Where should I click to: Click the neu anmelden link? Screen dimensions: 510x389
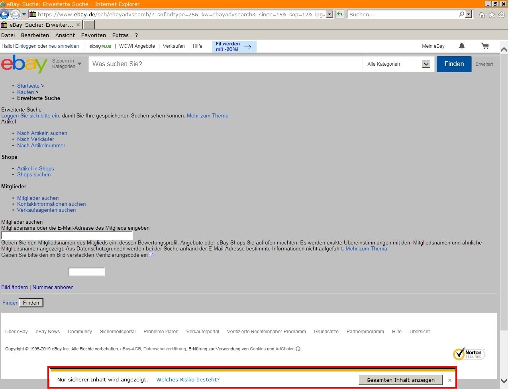tap(64, 46)
